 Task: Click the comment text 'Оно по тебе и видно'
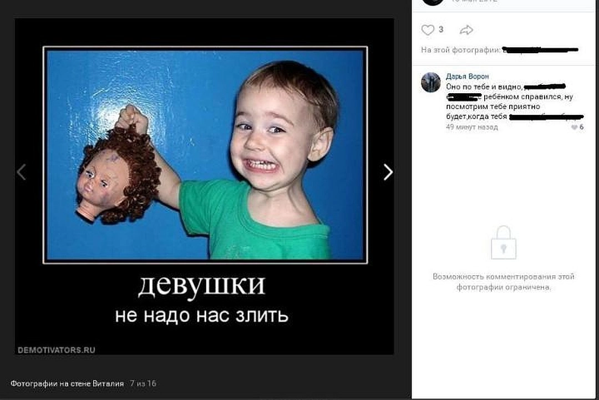click(x=484, y=87)
